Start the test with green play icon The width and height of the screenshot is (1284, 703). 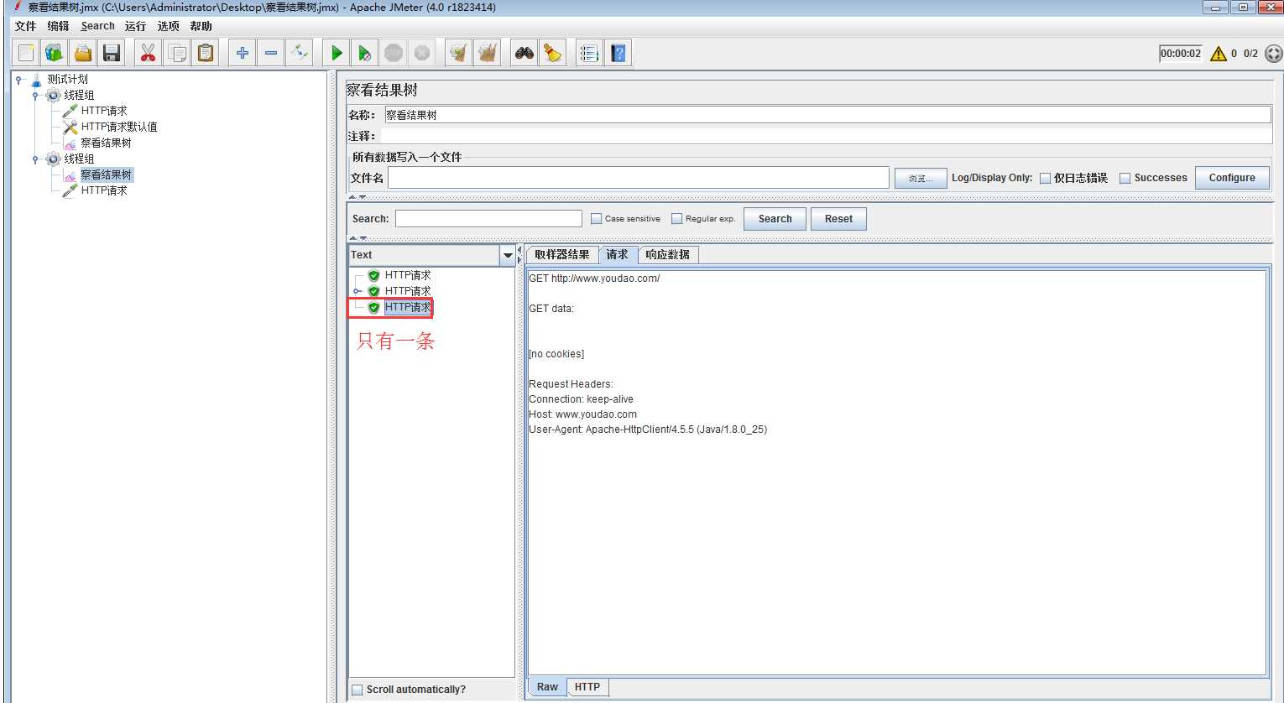pos(337,54)
